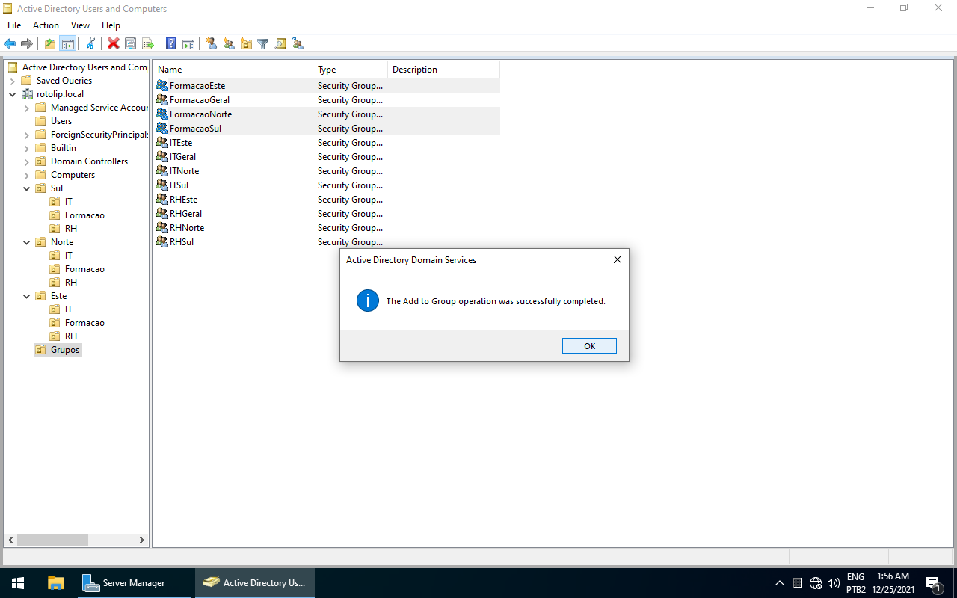Screen dimensions: 957x598
Task: Click the tree pane horizontal scrollbar right arrow
Action: pos(142,540)
